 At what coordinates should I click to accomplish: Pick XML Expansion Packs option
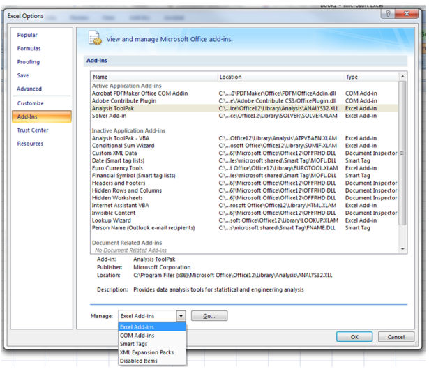(148, 352)
